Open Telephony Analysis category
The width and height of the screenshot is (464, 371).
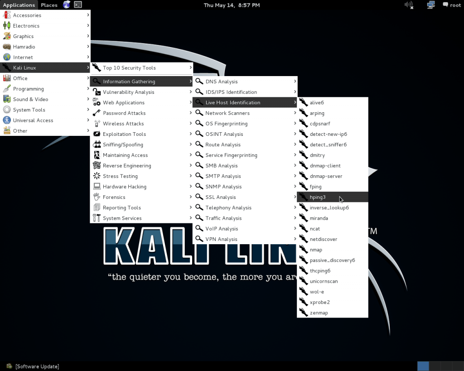(x=245, y=207)
